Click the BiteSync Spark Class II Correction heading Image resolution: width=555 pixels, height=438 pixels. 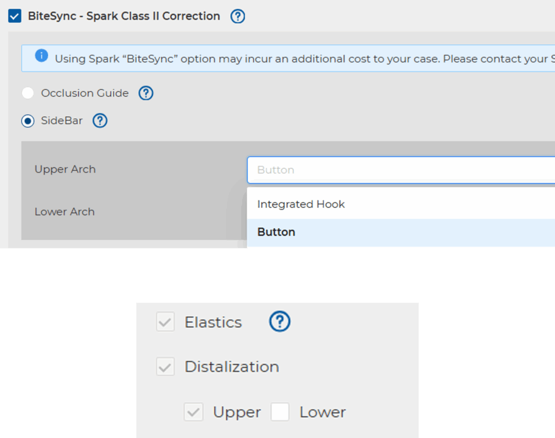pos(124,16)
